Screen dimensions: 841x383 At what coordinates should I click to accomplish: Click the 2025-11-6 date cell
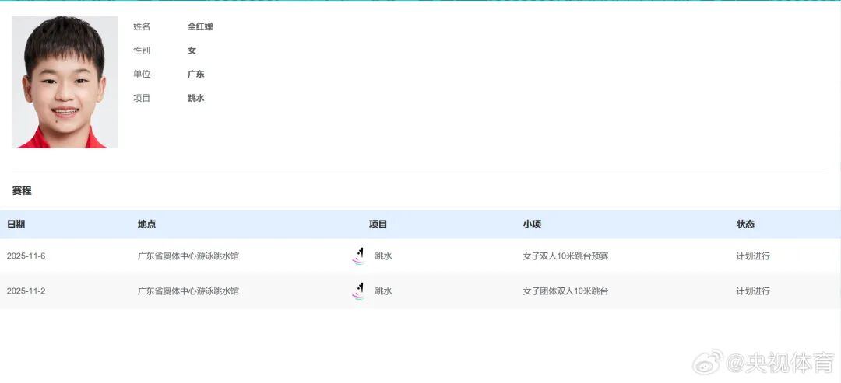tap(26, 256)
